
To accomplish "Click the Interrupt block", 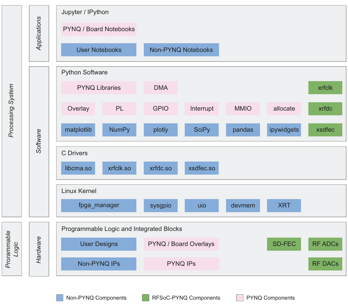I will [x=202, y=109].
